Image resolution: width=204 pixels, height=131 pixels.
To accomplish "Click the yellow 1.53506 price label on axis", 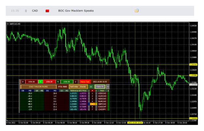I will 194,75.
